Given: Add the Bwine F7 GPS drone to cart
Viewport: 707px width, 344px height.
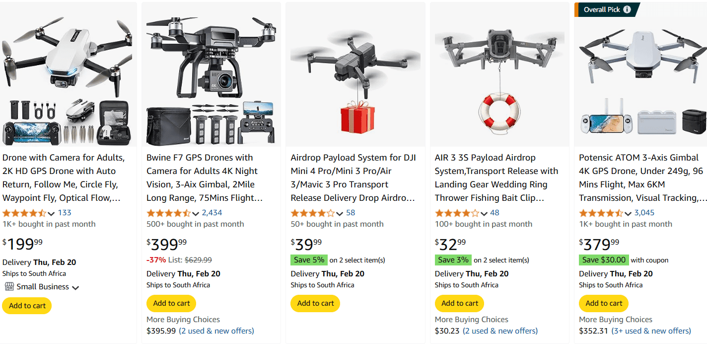Looking at the screenshot, I should 171,303.
